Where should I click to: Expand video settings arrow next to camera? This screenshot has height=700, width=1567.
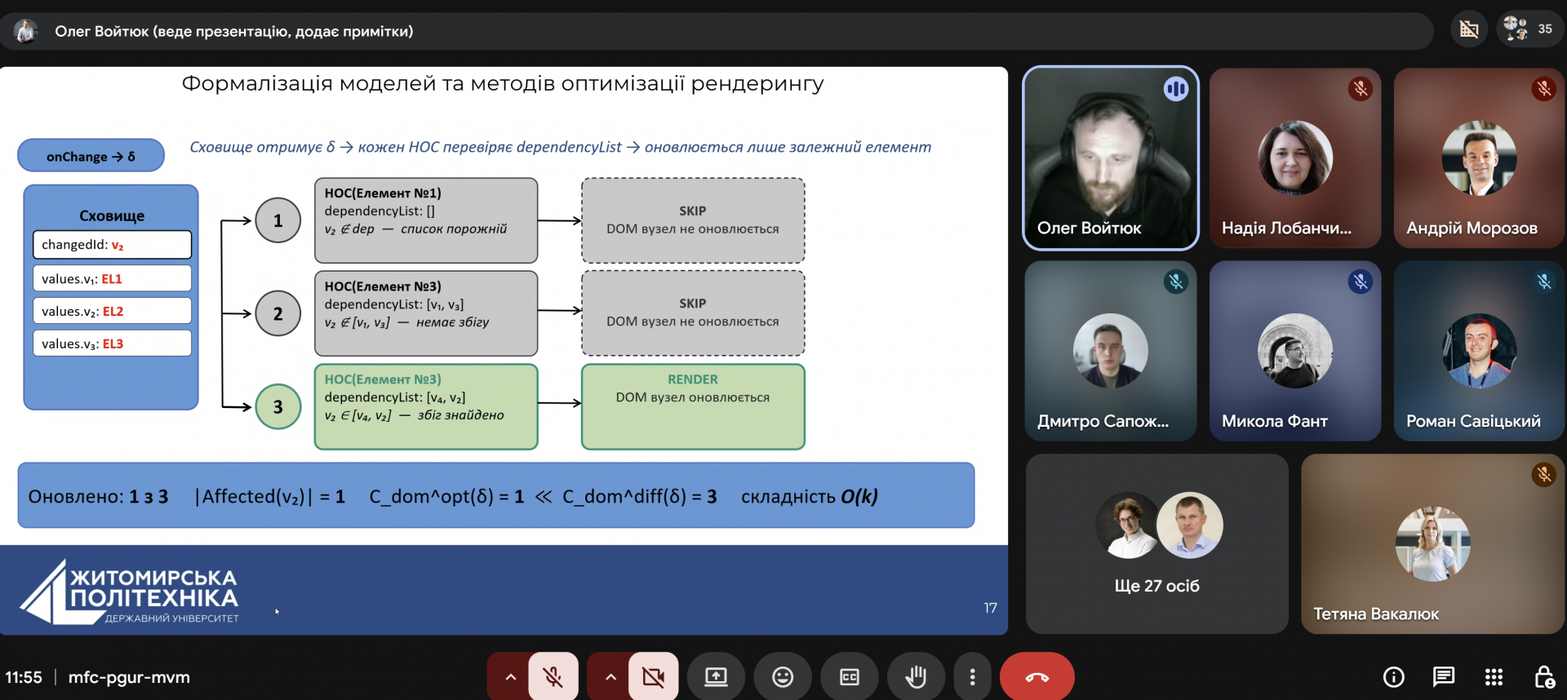coord(610,677)
